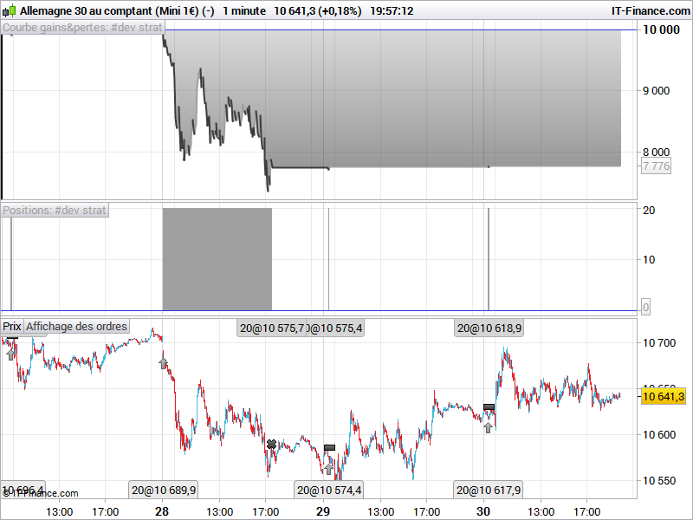Click the date label 28 on the time axis
The height and width of the screenshot is (520, 693).
pyautogui.click(x=162, y=511)
